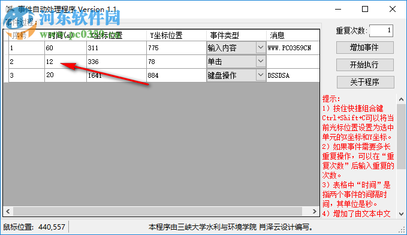The image size is (407, 235).
Task: Click the table's horizontal scrollbar right arrow
Action: pos(315,212)
